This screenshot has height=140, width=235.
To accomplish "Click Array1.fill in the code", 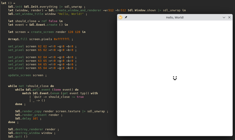I will click(18, 39).
